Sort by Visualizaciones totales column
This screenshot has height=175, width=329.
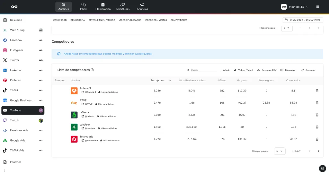[x=192, y=81]
